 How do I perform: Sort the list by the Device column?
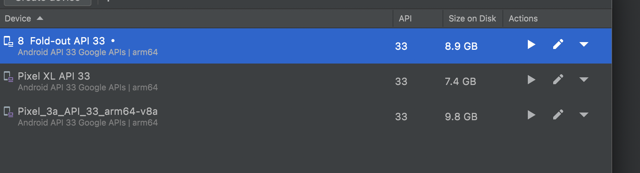click(18, 18)
